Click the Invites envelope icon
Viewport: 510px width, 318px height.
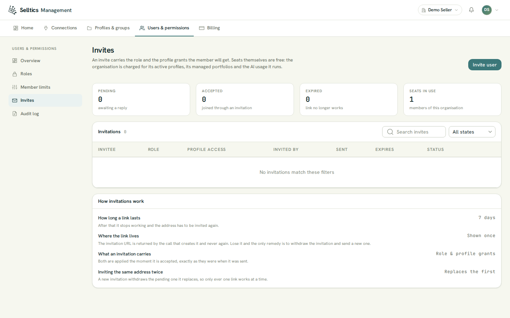(15, 100)
